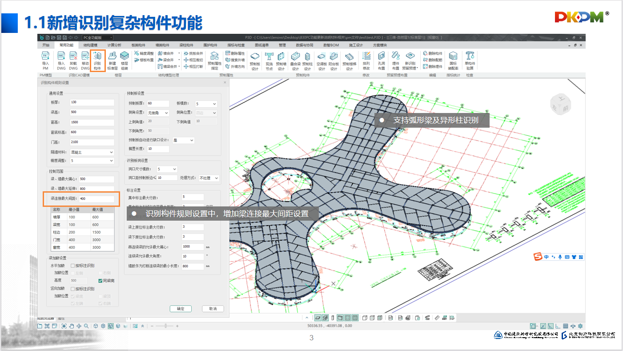The width and height of the screenshot is (623, 351).
Task: Select the 卸载 DWG unload icon
Action: (x=73, y=60)
